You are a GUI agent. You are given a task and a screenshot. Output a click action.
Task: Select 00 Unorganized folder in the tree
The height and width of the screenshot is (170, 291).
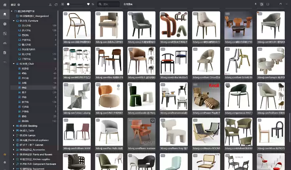(x=34, y=16)
